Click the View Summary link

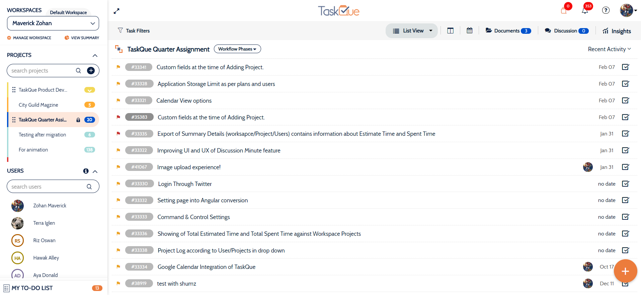(x=82, y=38)
